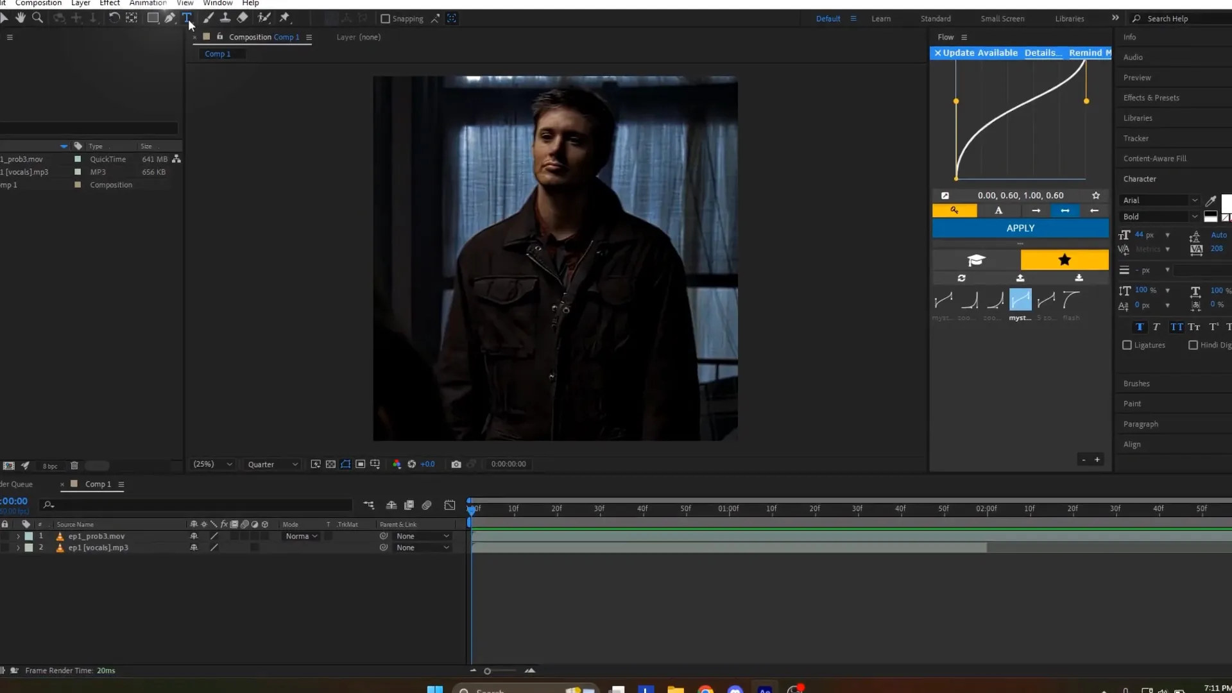Switch to the Learn workspace

click(x=880, y=19)
